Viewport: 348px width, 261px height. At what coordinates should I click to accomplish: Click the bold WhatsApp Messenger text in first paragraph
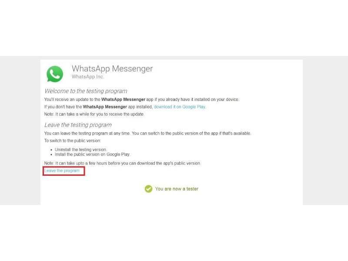pyautogui.click(x=123, y=100)
